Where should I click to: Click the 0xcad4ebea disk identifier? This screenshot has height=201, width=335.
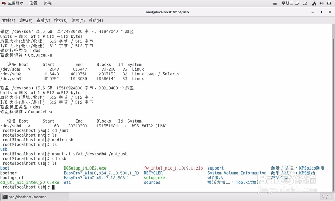[40, 112]
